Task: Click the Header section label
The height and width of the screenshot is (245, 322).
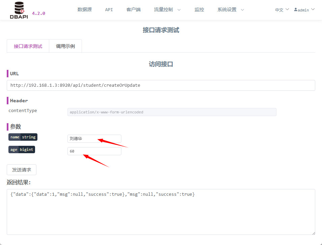Action: coord(19,101)
